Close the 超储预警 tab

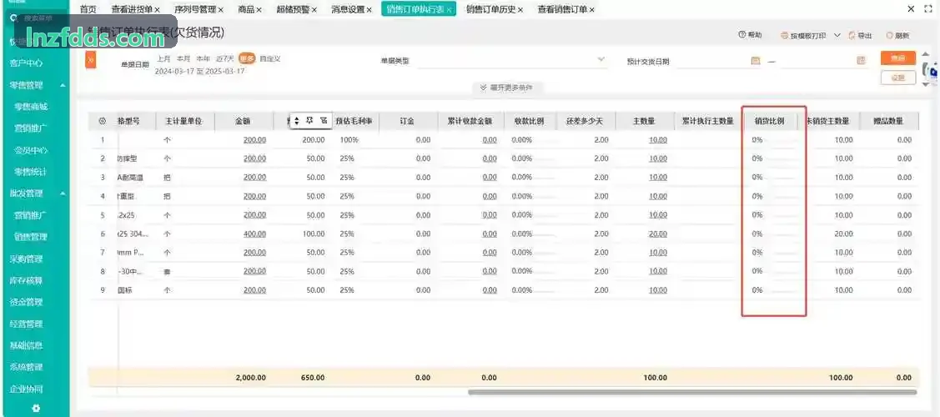click(314, 9)
